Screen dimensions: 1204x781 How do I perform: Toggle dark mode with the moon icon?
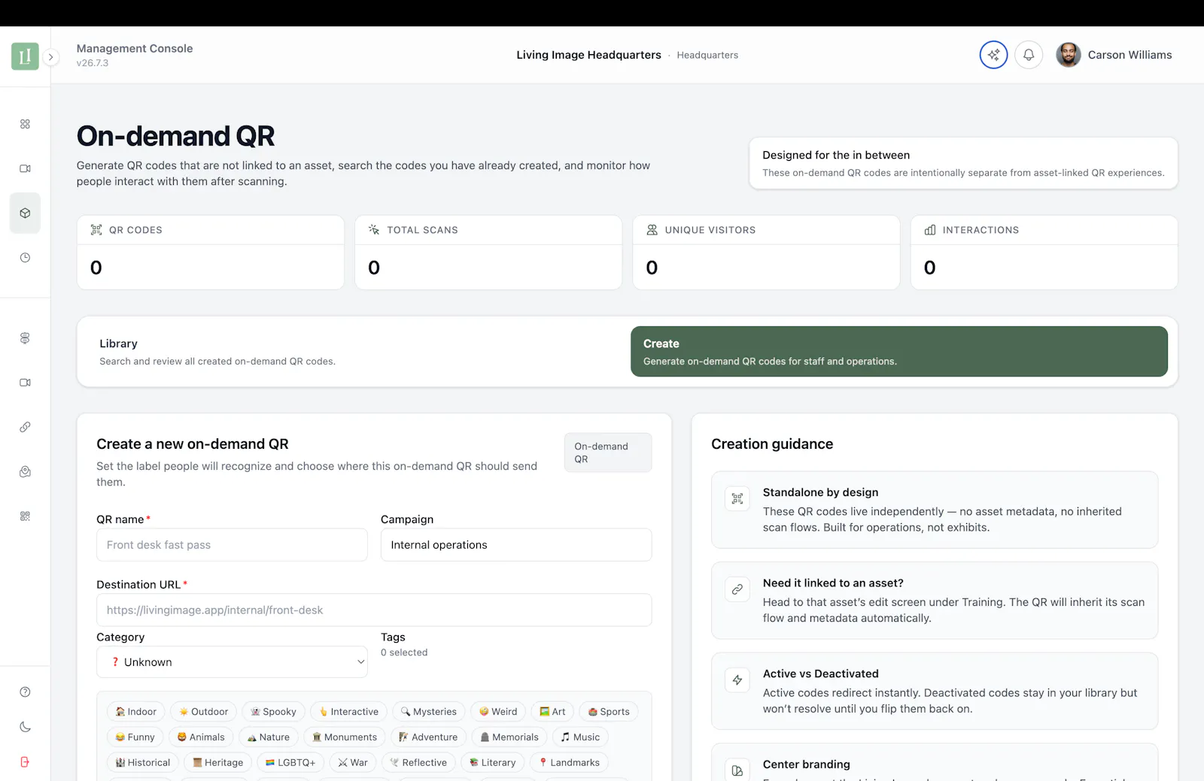pyautogui.click(x=25, y=727)
